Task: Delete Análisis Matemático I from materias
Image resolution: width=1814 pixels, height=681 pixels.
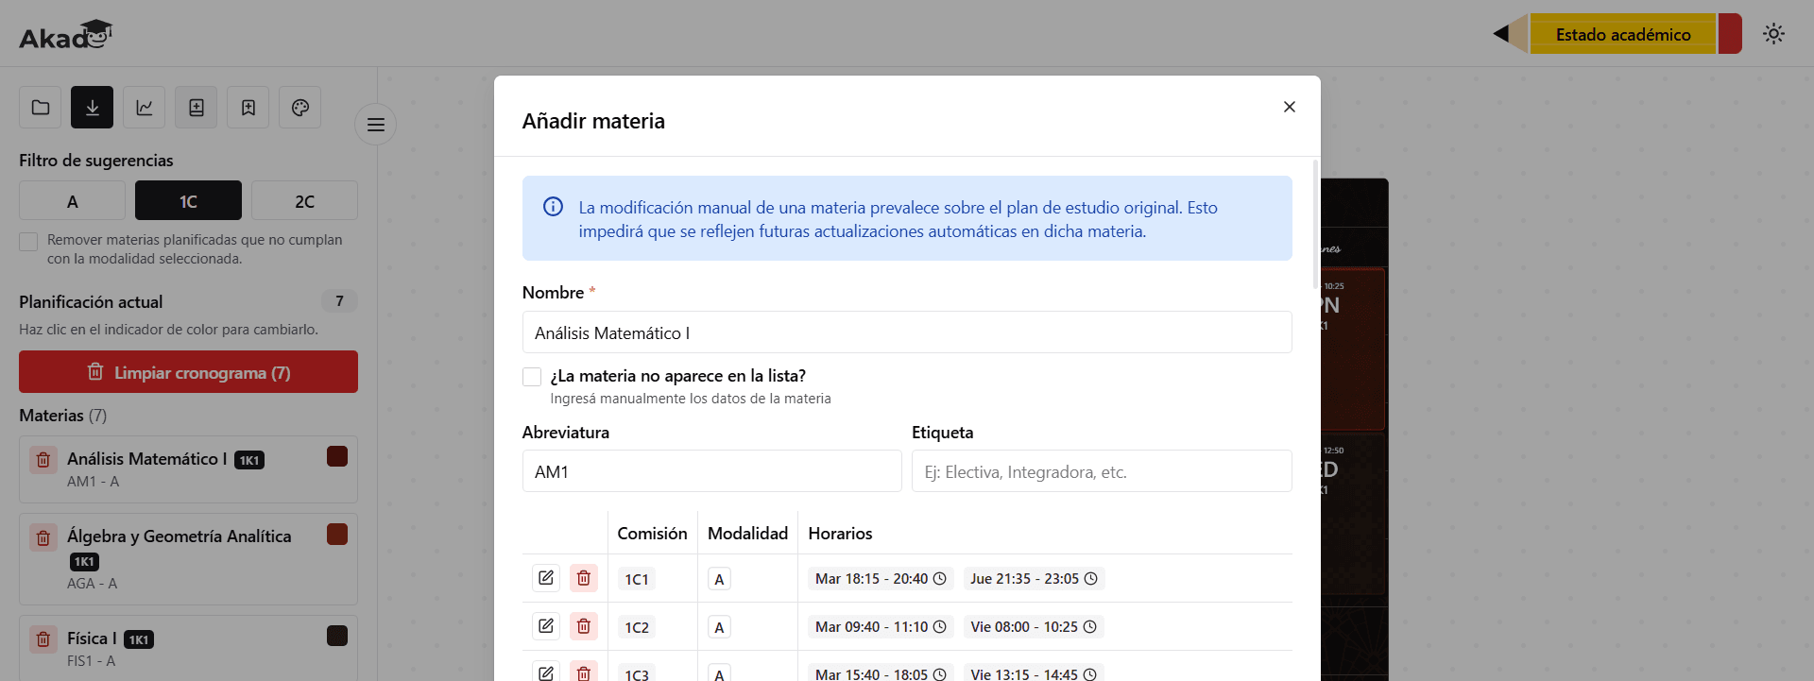Action: tap(43, 460)
